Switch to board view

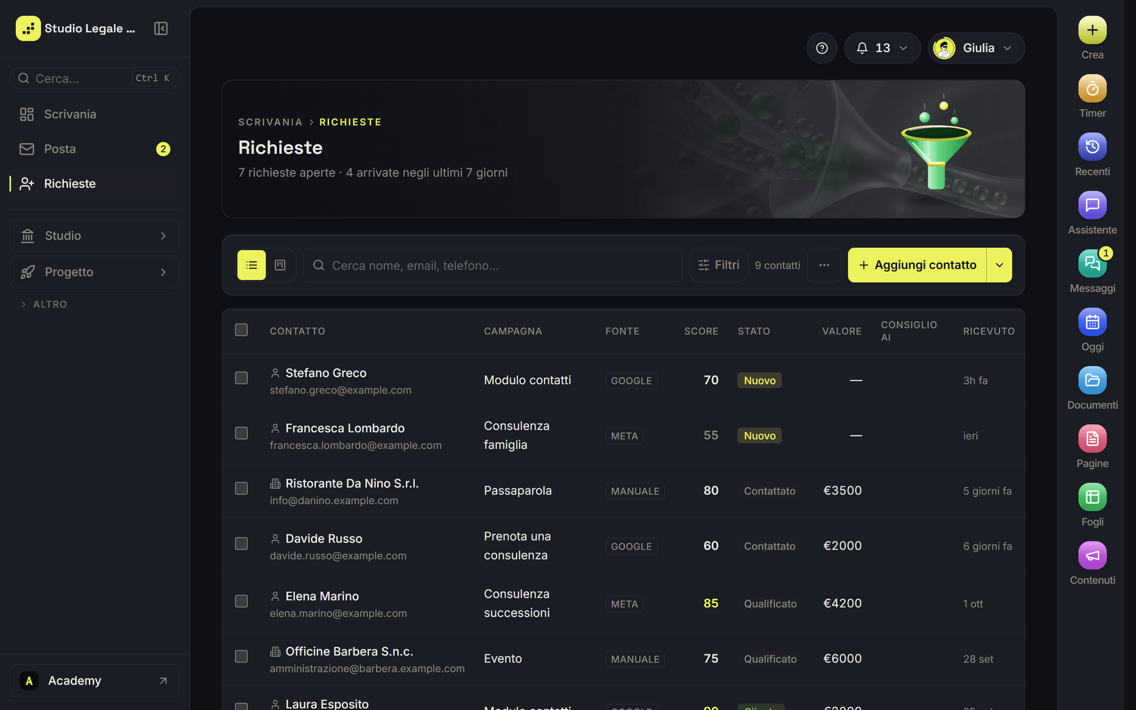(280, 265)
